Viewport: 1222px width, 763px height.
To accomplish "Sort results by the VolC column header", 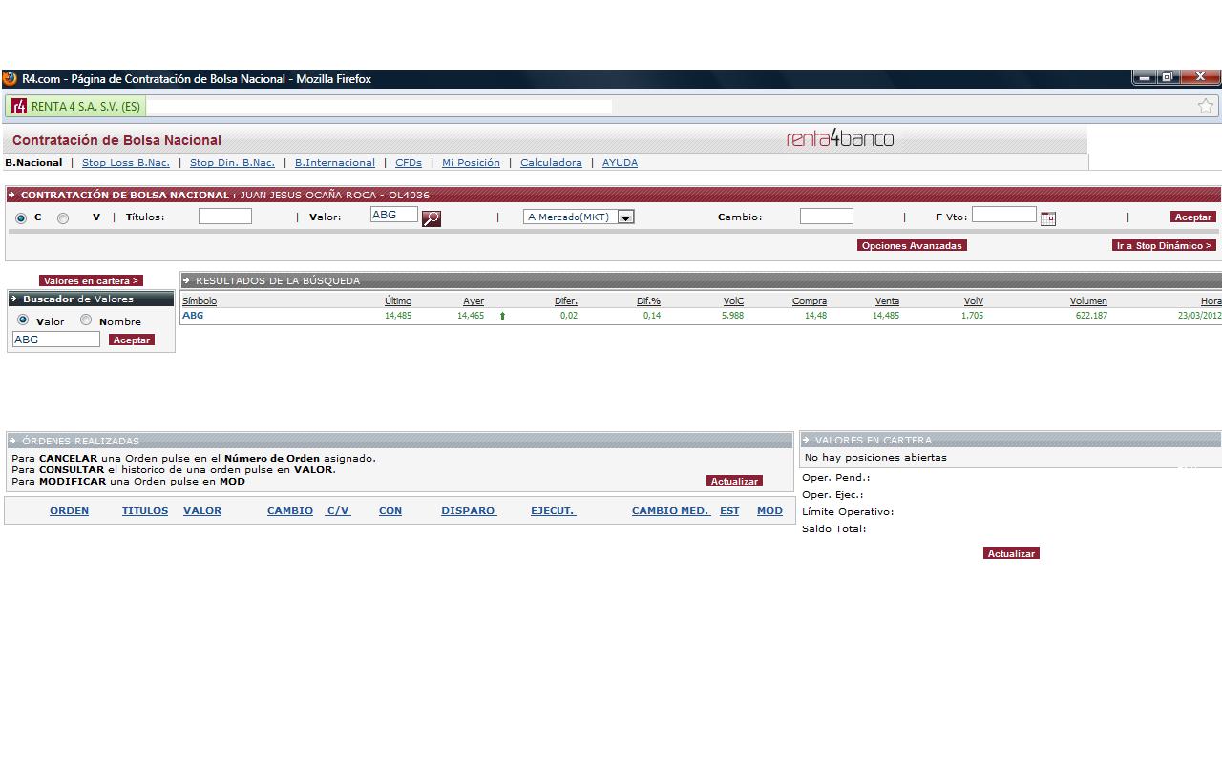I will pos(733,301).
